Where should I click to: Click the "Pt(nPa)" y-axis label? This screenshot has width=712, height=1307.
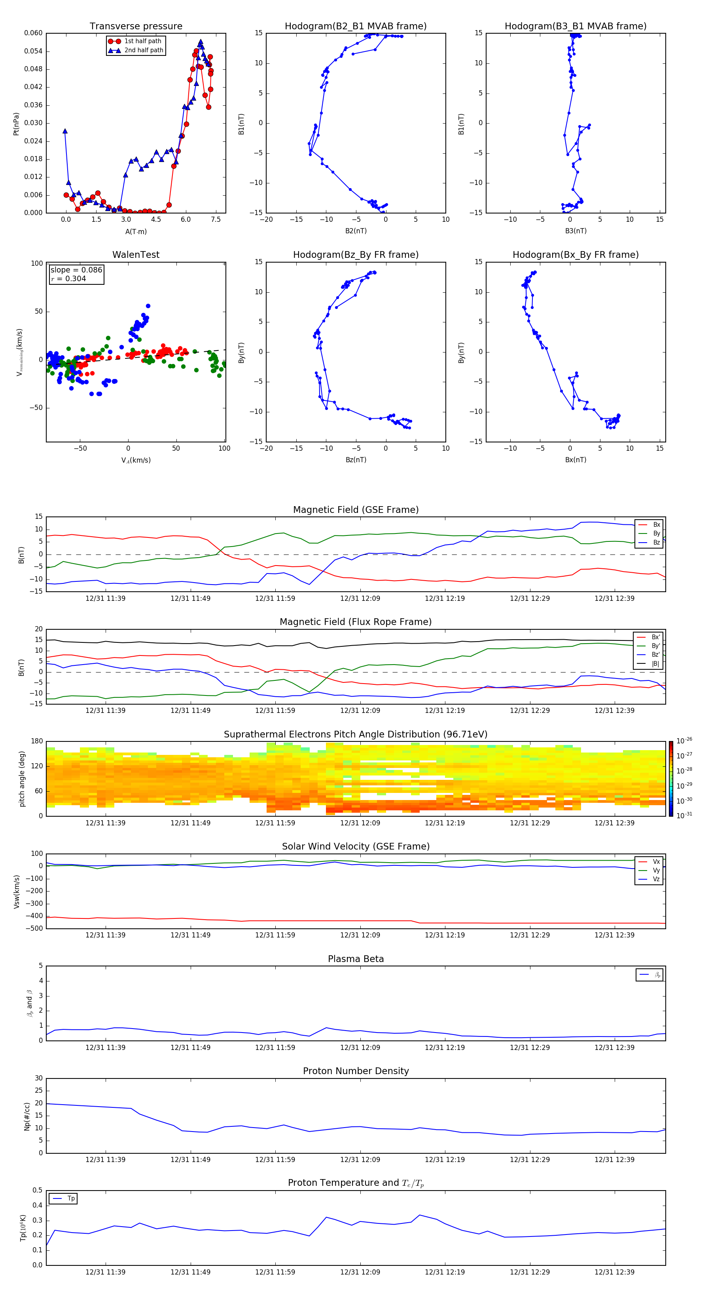pos(16,123)
